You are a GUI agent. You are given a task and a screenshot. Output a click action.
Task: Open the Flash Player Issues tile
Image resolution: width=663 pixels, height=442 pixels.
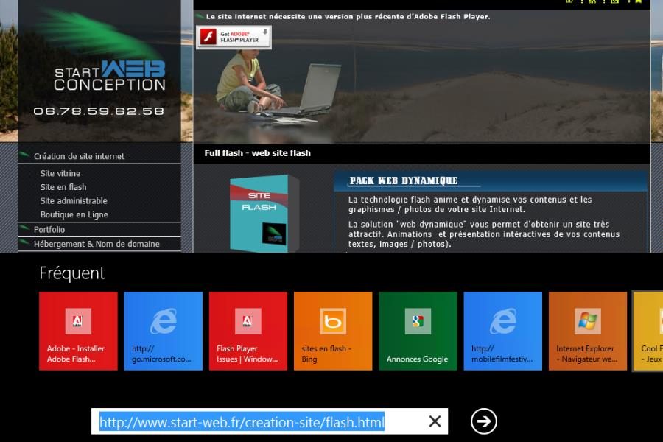click(248, 331)
